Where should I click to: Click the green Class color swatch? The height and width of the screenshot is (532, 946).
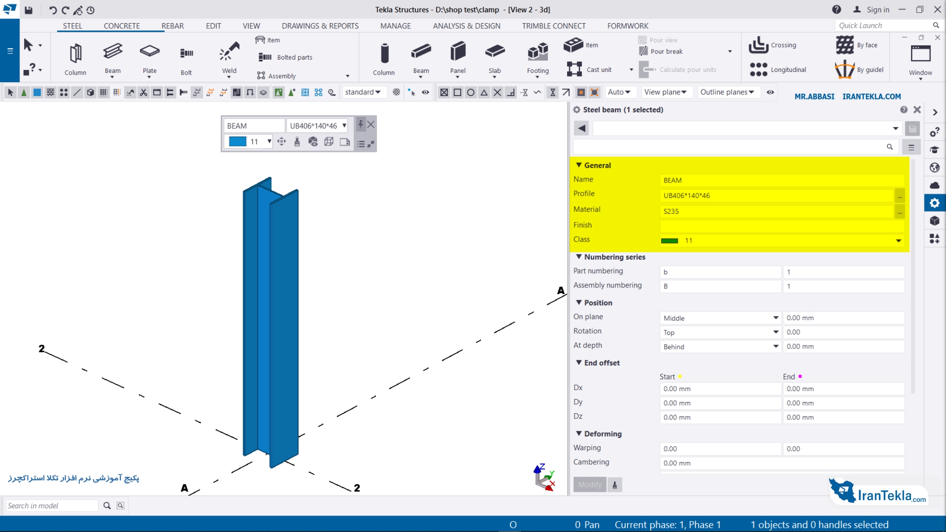669,241
